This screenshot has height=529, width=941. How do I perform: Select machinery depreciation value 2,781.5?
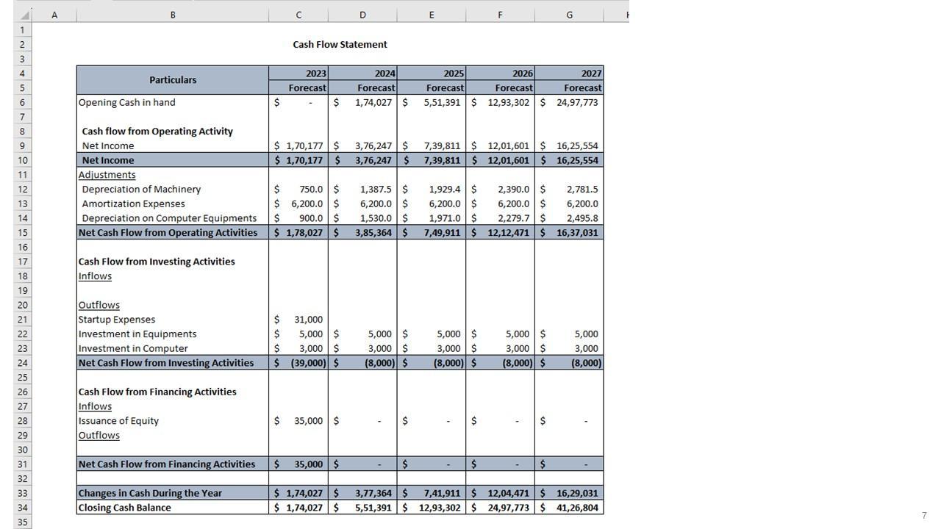click(569, 189)
